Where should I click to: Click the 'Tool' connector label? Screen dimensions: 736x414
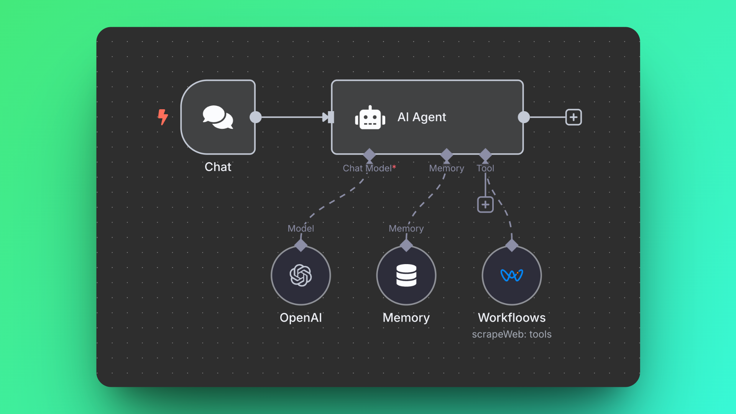coord(485,168)
